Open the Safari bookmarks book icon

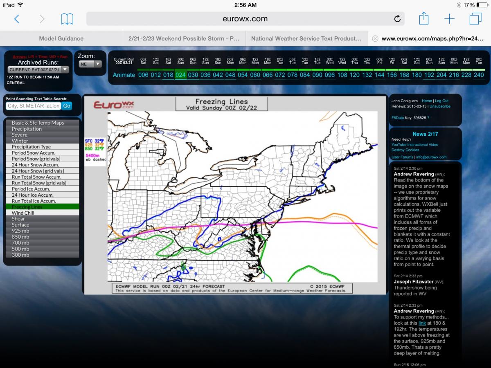pyautogui.click(x=67, y=19)
